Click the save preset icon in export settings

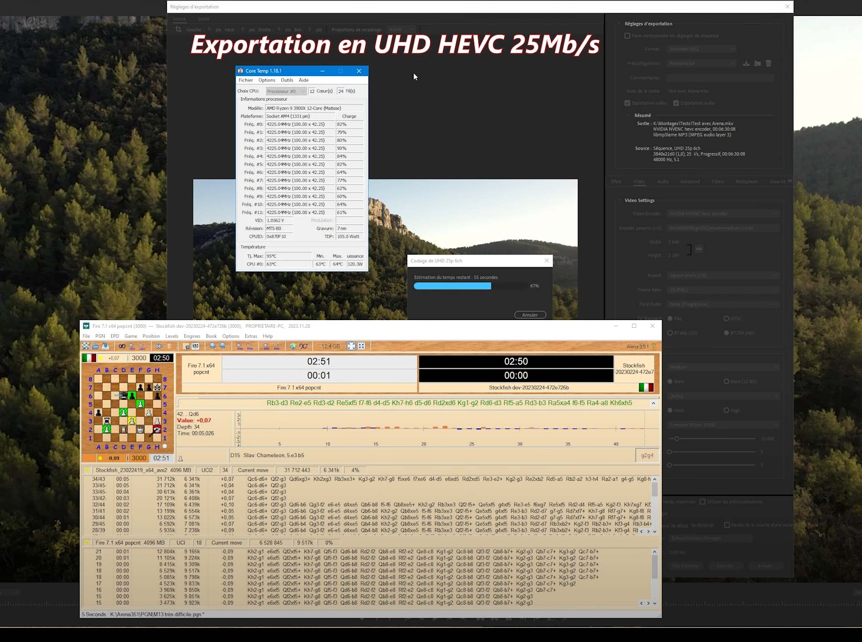(x=746, y=63)
